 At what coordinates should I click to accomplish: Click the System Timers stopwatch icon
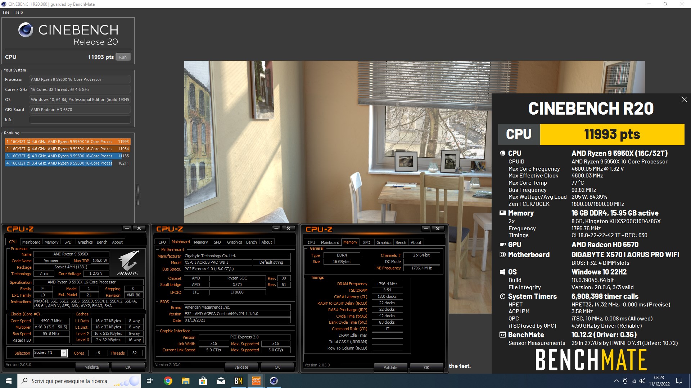click(502, 296)
